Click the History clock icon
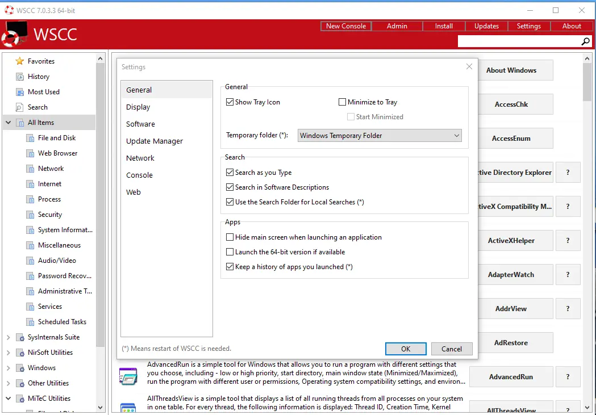This screenshot has width=596, height=415. (20, 77)
